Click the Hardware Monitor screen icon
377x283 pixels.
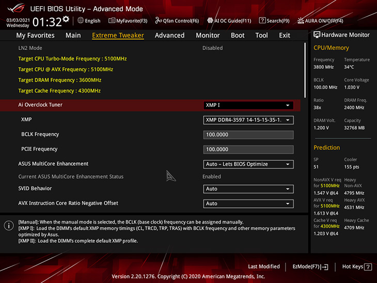[x=317, y=35]
